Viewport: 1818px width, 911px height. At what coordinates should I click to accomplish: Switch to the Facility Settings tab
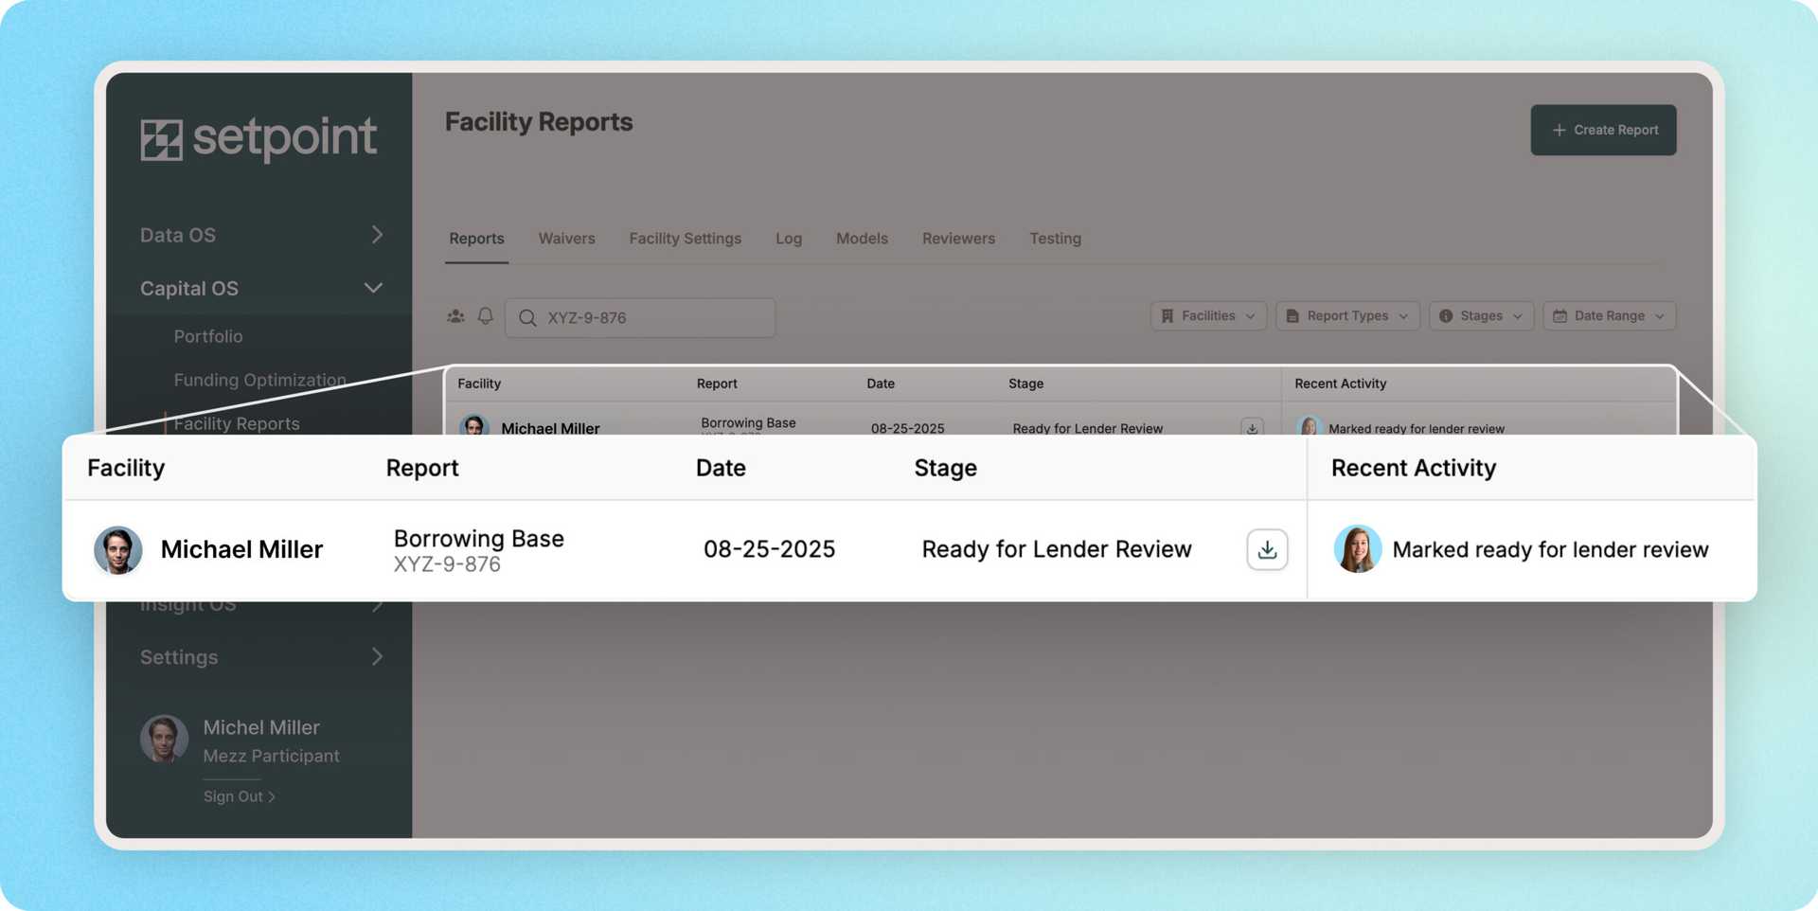685,239
